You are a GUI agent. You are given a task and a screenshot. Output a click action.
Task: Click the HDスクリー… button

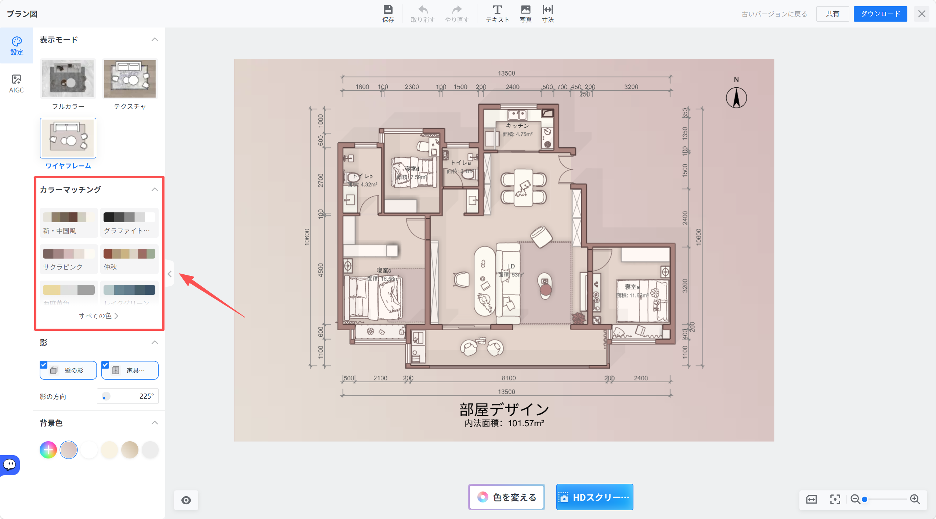[x=595, y=497]
